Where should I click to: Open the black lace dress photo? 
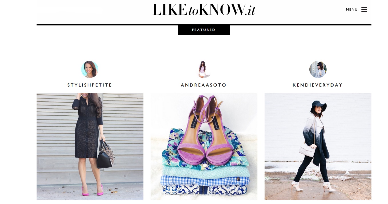[x=90, y=147]
